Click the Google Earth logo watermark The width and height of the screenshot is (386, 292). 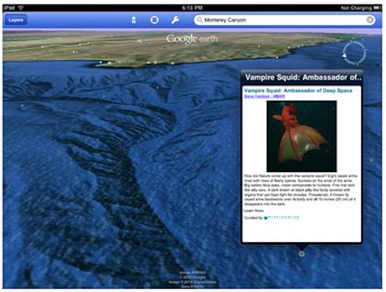point(192,39)
